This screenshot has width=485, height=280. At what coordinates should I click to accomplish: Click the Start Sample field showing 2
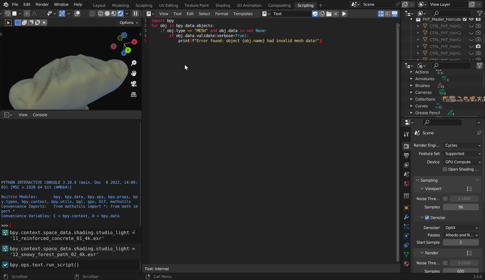pyautogui.click(x=461, y=242)
